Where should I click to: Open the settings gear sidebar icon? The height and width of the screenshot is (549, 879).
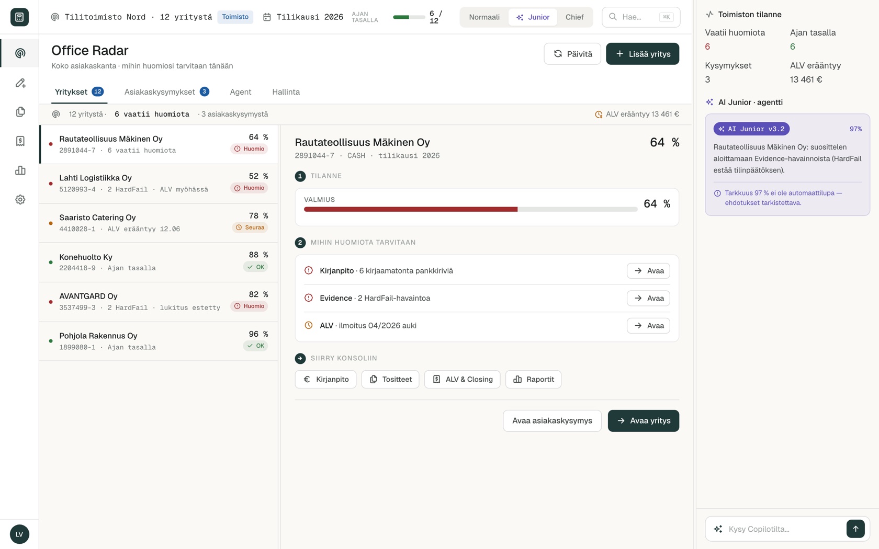pos(20,200)
